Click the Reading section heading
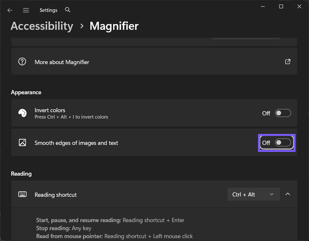The image size is (309, 241). coord(21,174)
